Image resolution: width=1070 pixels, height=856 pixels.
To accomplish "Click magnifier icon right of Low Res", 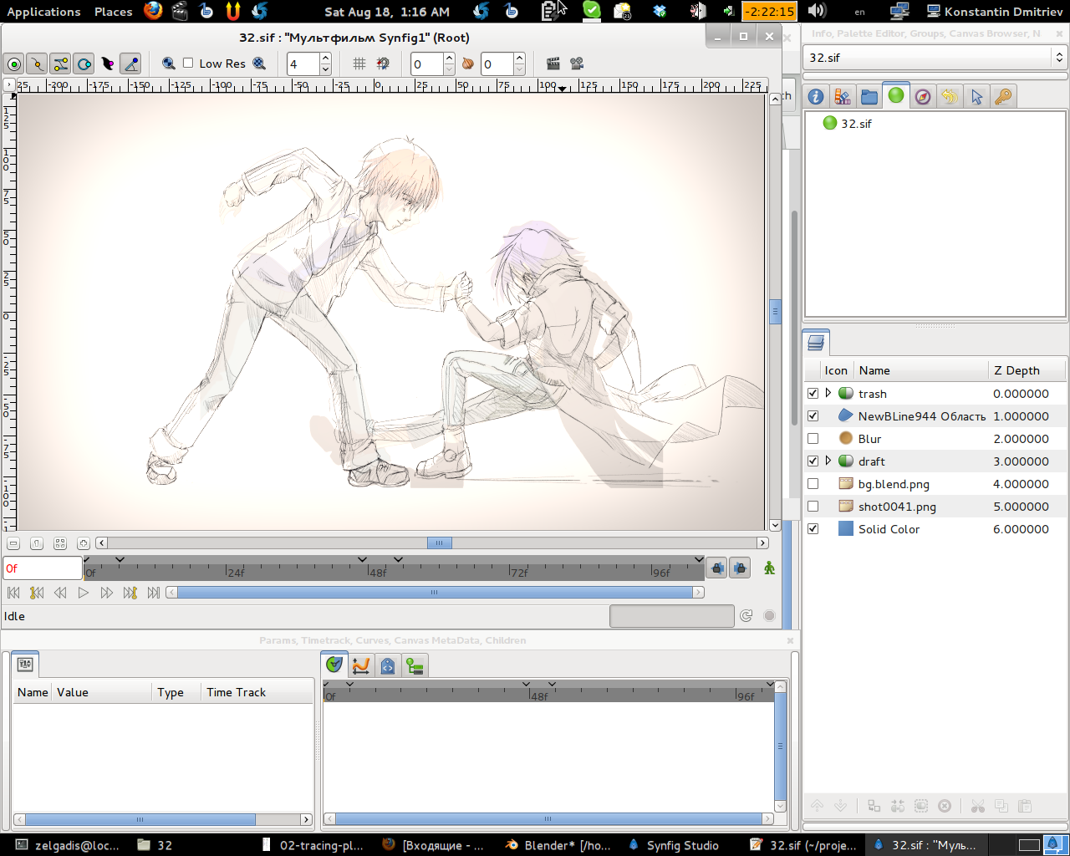I will click(x=259, y=64).
